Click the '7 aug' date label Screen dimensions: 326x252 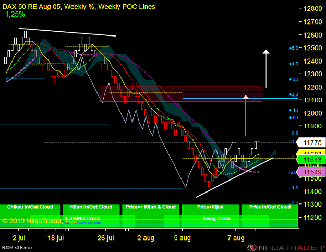coord(236,238)
